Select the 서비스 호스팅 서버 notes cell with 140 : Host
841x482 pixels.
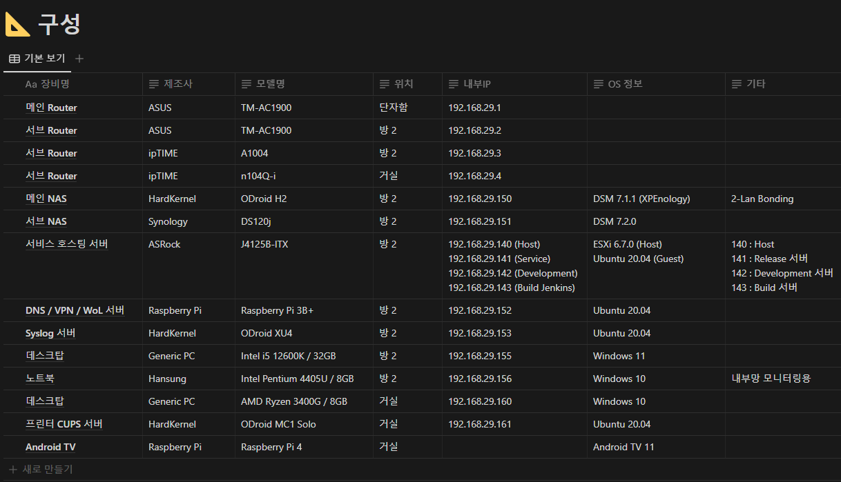(x=783, y=265)
